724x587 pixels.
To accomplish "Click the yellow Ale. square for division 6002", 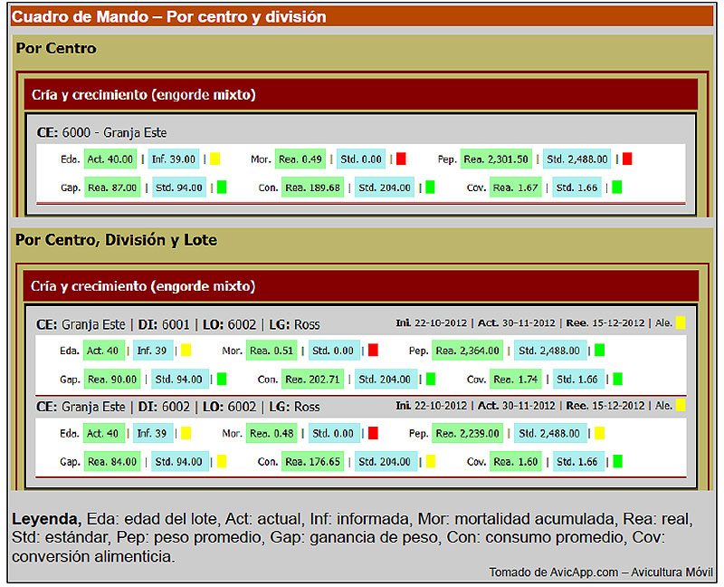I will [x=681, y=406].
